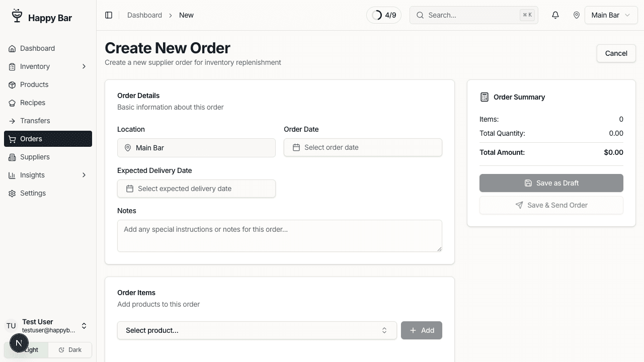Image resolution: width=644 pixels, height=362 pixels.
Task: Open Products page from sidebar
Action: (48, 84)
